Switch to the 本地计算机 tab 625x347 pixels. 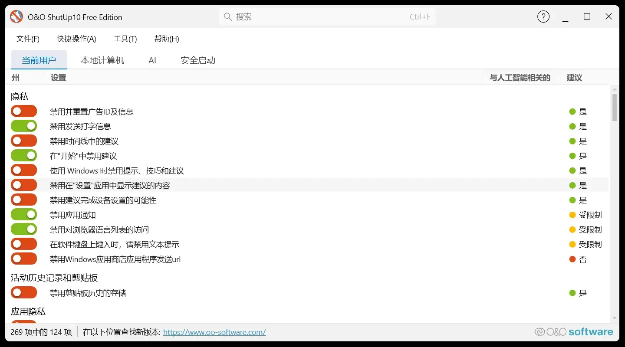pyautogui.click(x=102, y=60)
